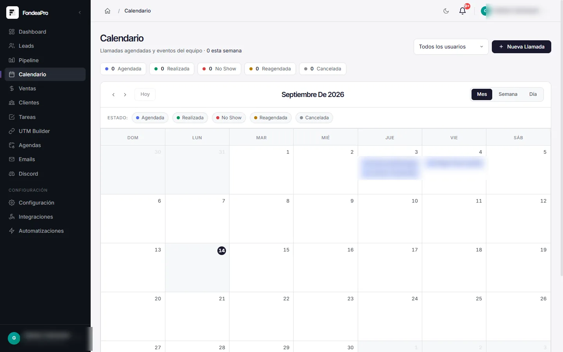Open the Todos los usuarios dropdown
563x352 pixels.
click(451, 47)
